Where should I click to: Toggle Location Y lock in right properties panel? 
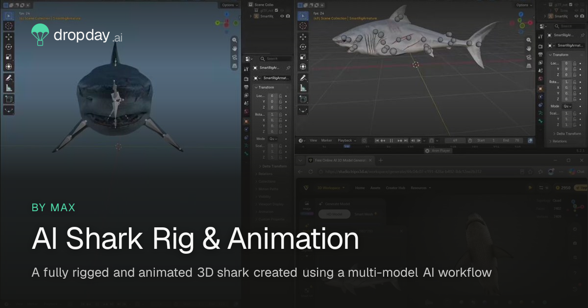(574, 69)
